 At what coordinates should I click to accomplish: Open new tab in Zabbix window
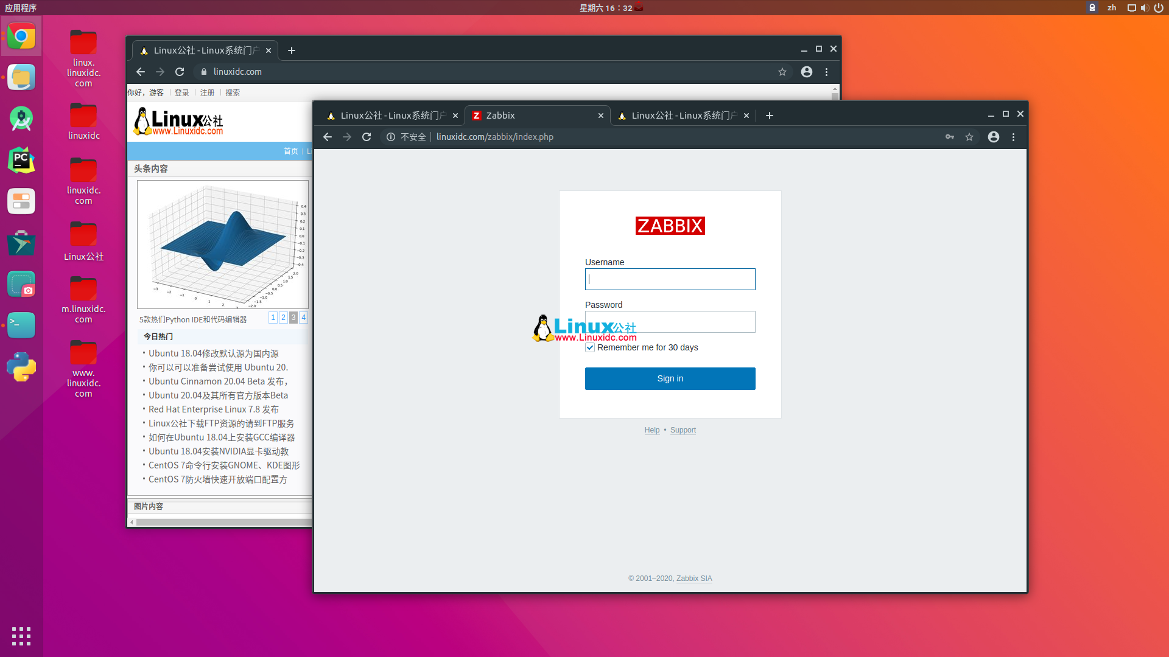(x=770, y=116)
